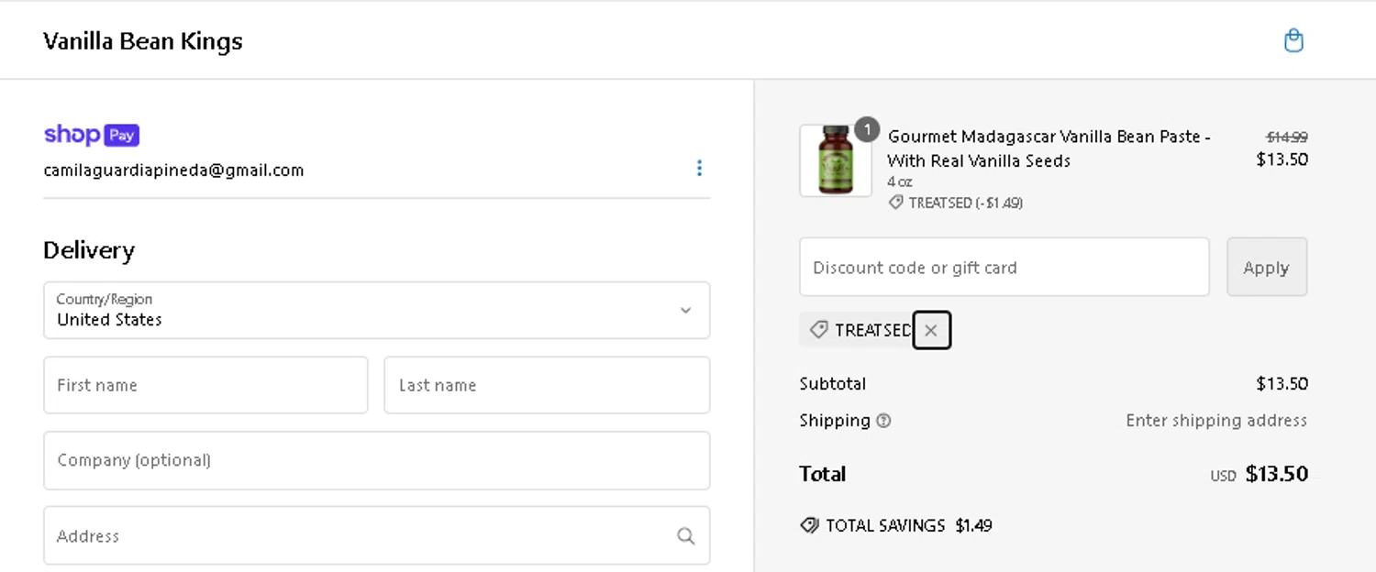This screenshot has height=572, width=1376.
Task: Click the Address input field
Action: [358, 536]
